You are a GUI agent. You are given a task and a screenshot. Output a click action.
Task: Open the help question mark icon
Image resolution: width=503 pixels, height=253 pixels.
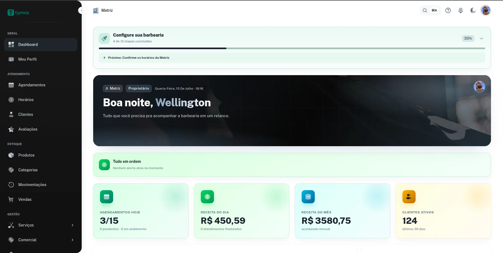(x=448, y=10)
